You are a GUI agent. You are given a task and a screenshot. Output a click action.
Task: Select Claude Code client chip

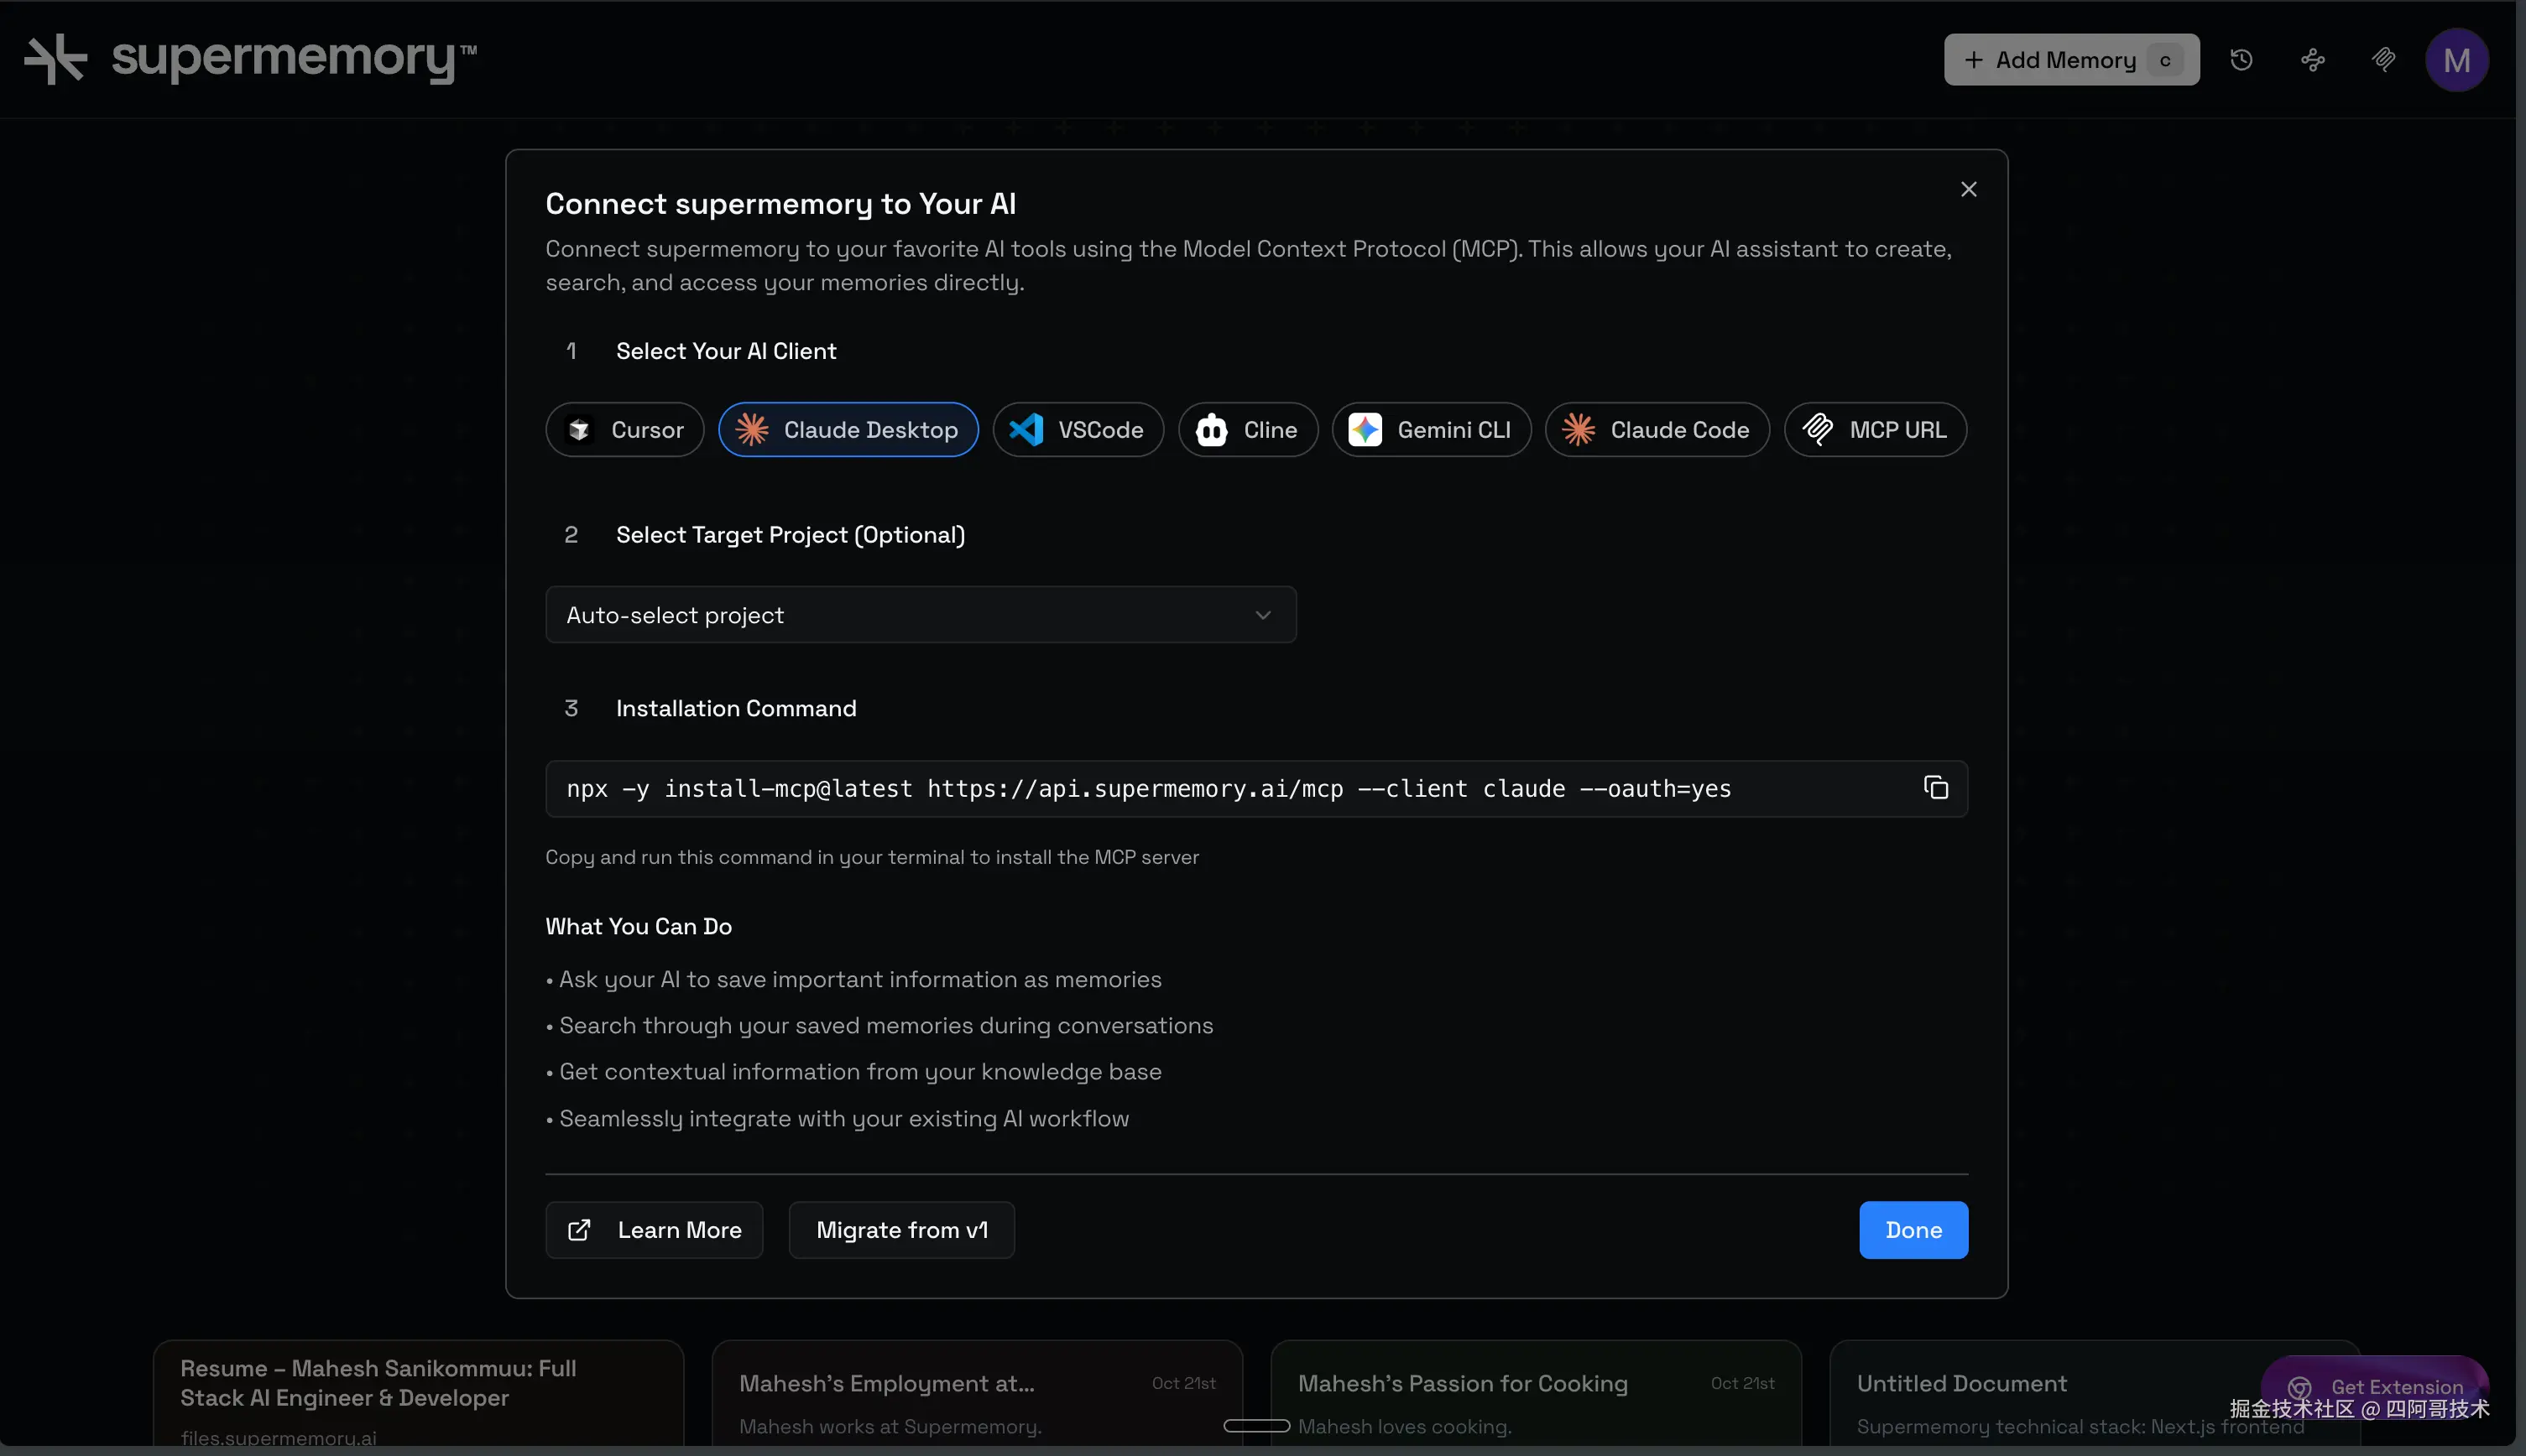coord(1657,430)
